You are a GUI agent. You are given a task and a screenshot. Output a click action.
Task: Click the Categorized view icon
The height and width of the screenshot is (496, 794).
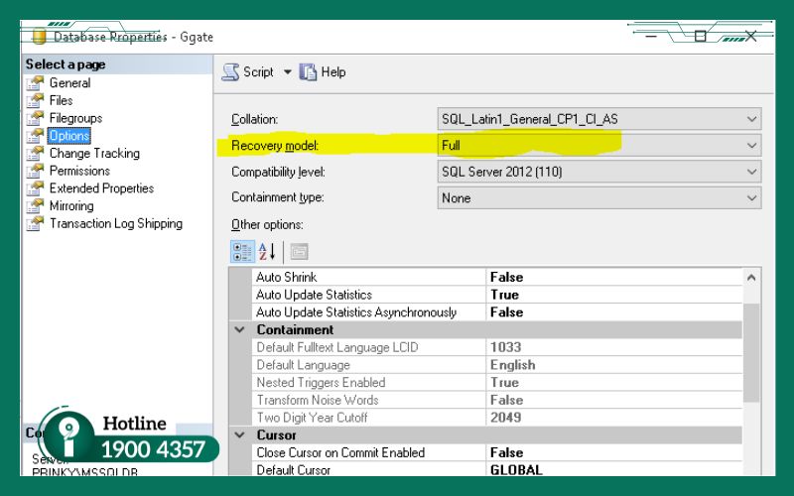[x=242, y=252]
